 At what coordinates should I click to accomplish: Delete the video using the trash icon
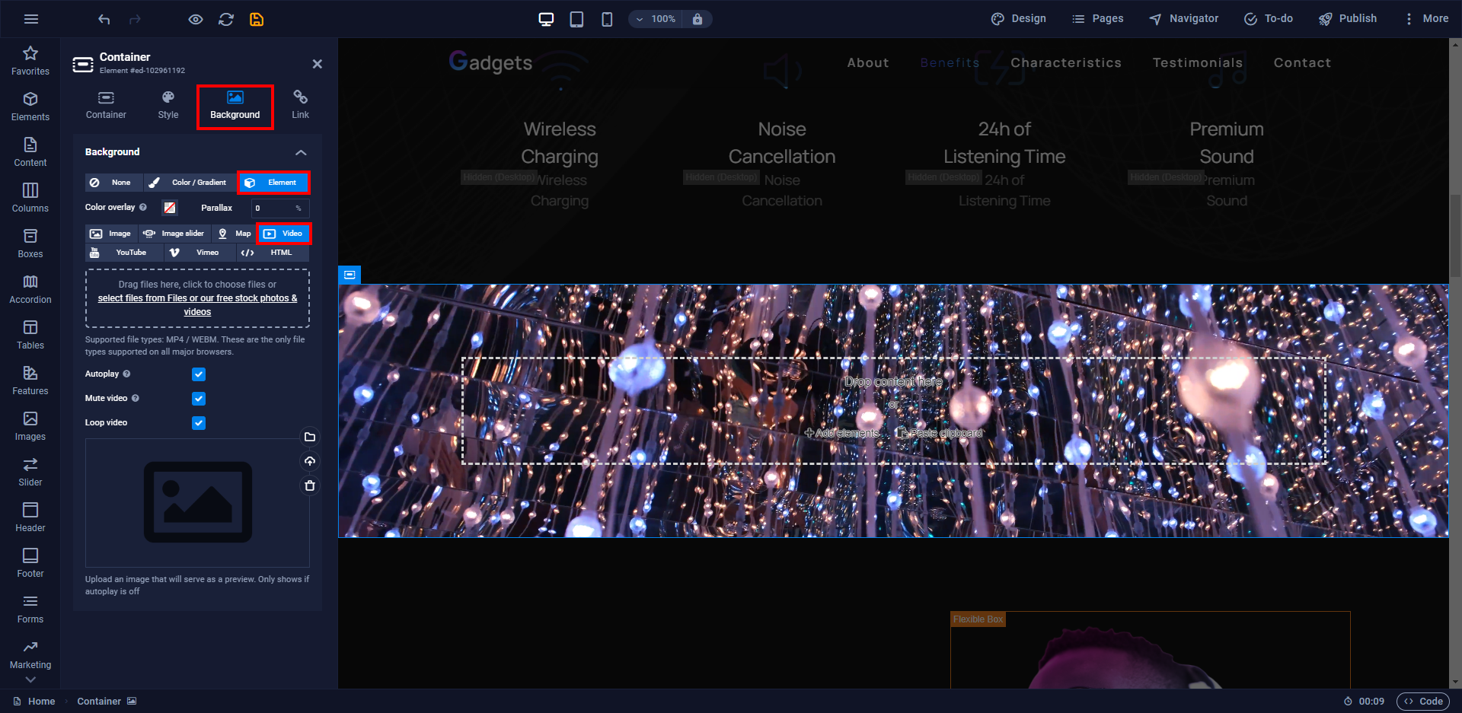coord(309,485)
